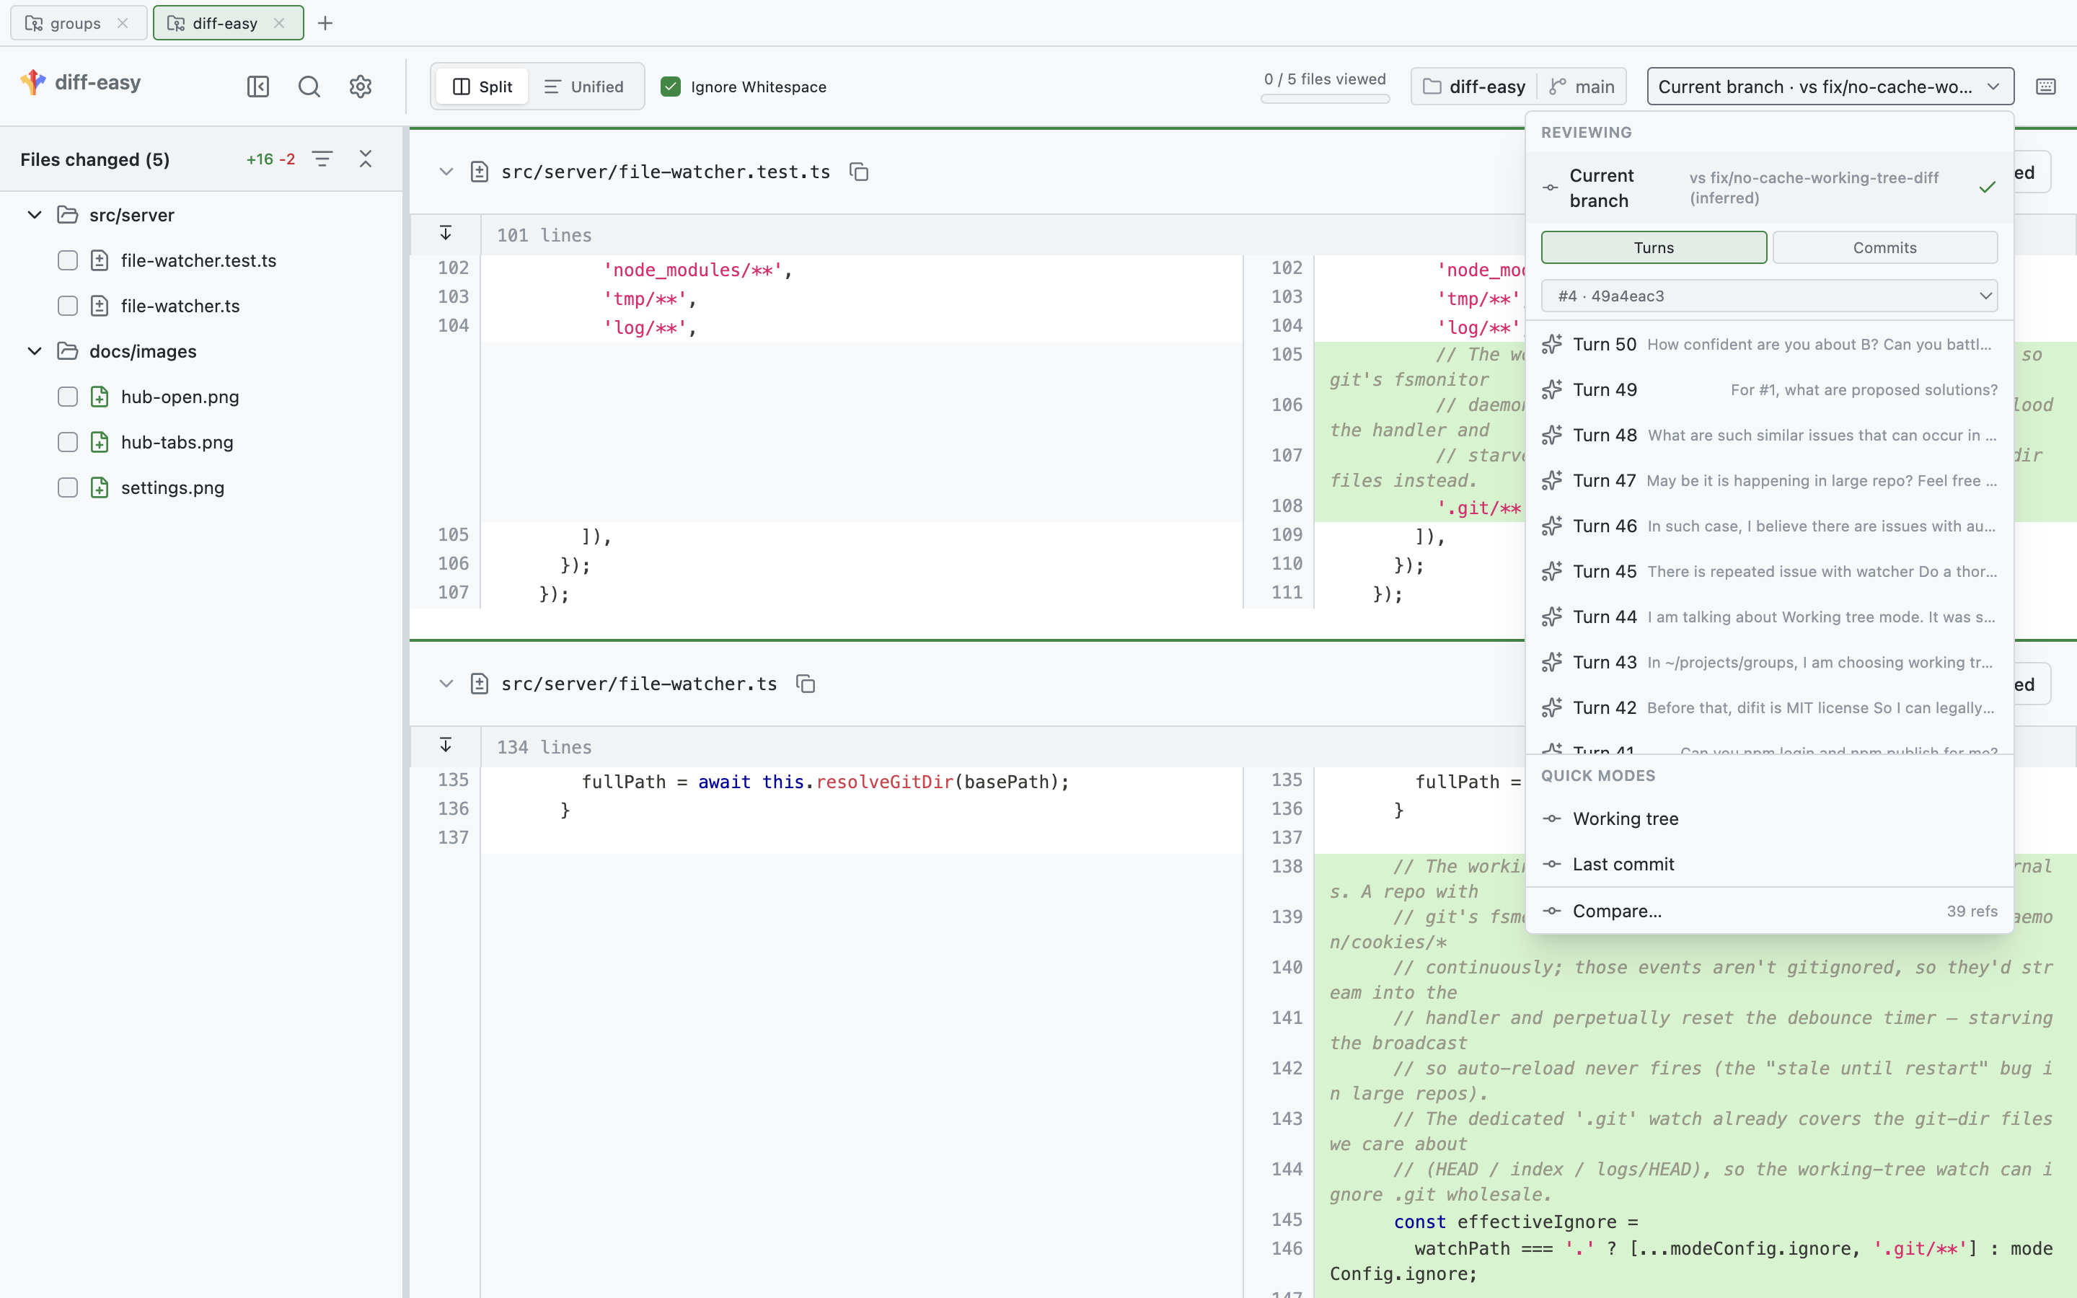Select Turn 46 entry
Screen dimensions: 2077x1298
1769,526
